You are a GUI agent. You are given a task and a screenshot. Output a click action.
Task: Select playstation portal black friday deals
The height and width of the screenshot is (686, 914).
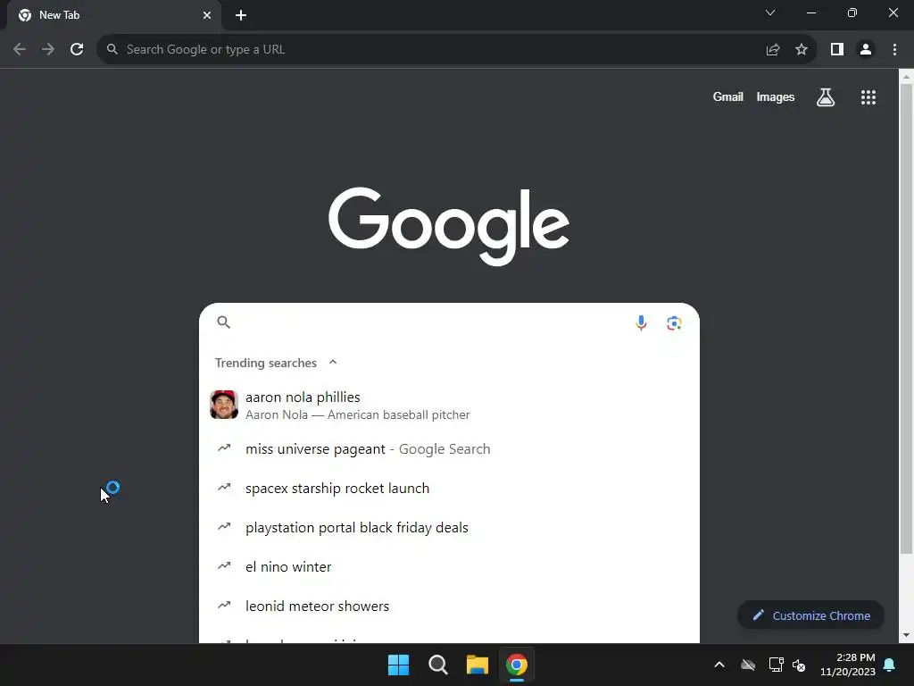[449, 527]
